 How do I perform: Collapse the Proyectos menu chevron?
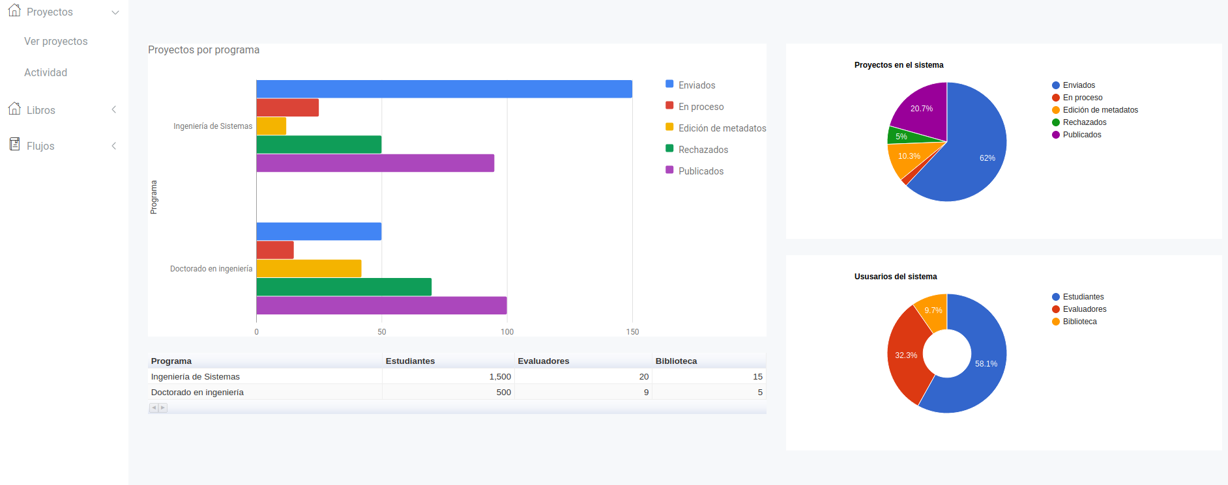click(115, 12)
